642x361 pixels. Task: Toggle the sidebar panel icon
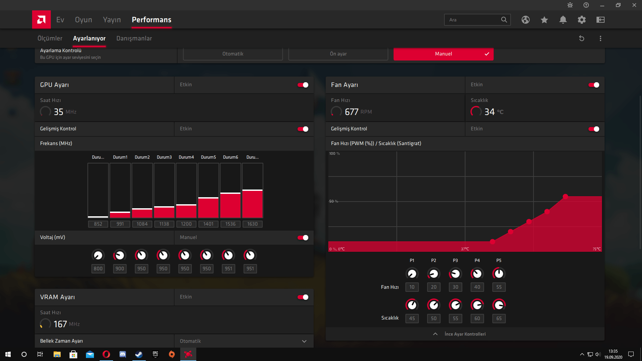pyautogui.click(x=601, y=20)
